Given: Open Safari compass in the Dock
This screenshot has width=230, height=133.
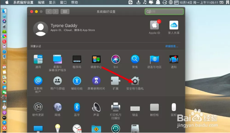Looking at the screenshot, I should [4, 52].
